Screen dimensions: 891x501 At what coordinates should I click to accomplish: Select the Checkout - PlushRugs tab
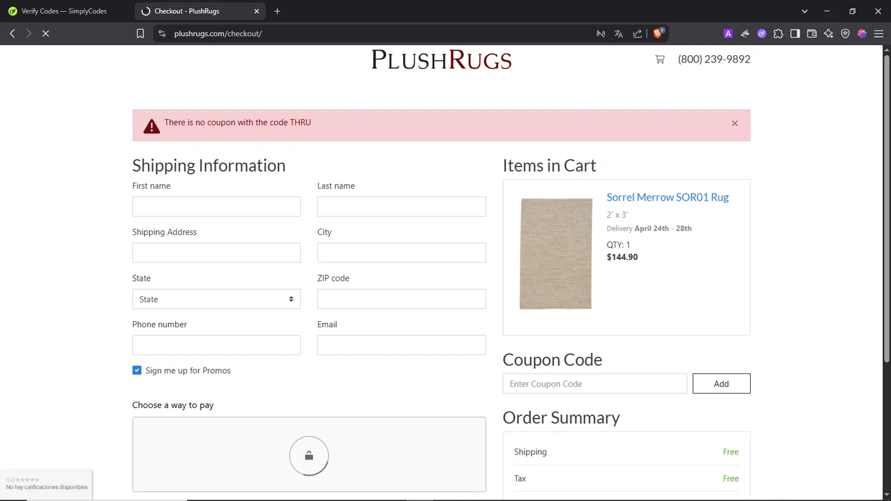pyautogui.click(x=200, y=11)
